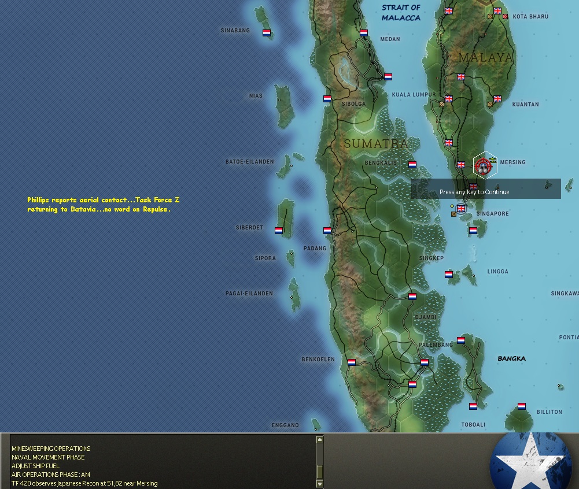Image resolution: width=579 pixels, height=489 pixels.
Task: Click the tan unit square below Kuala Lumpur flag
Action: click(x=442, y=105)
